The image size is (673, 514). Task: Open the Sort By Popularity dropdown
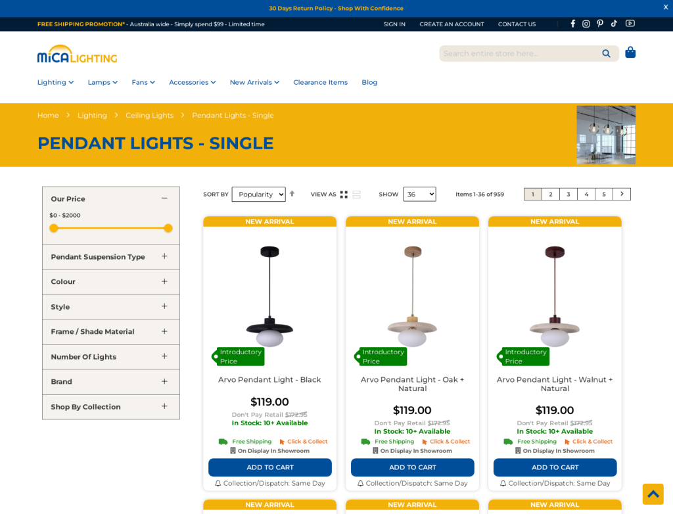(x=258, y=194)
